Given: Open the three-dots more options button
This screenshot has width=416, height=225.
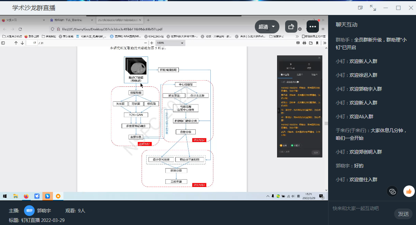Looking at the screenshot, I should coord(313,27).
